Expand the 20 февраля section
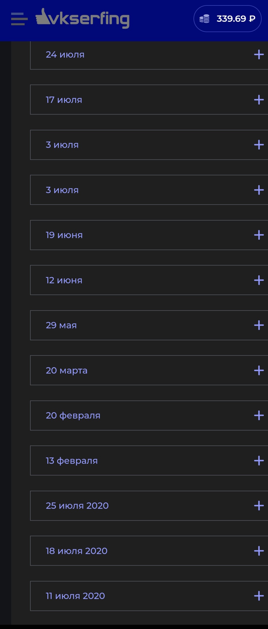 tap(149, 415)
